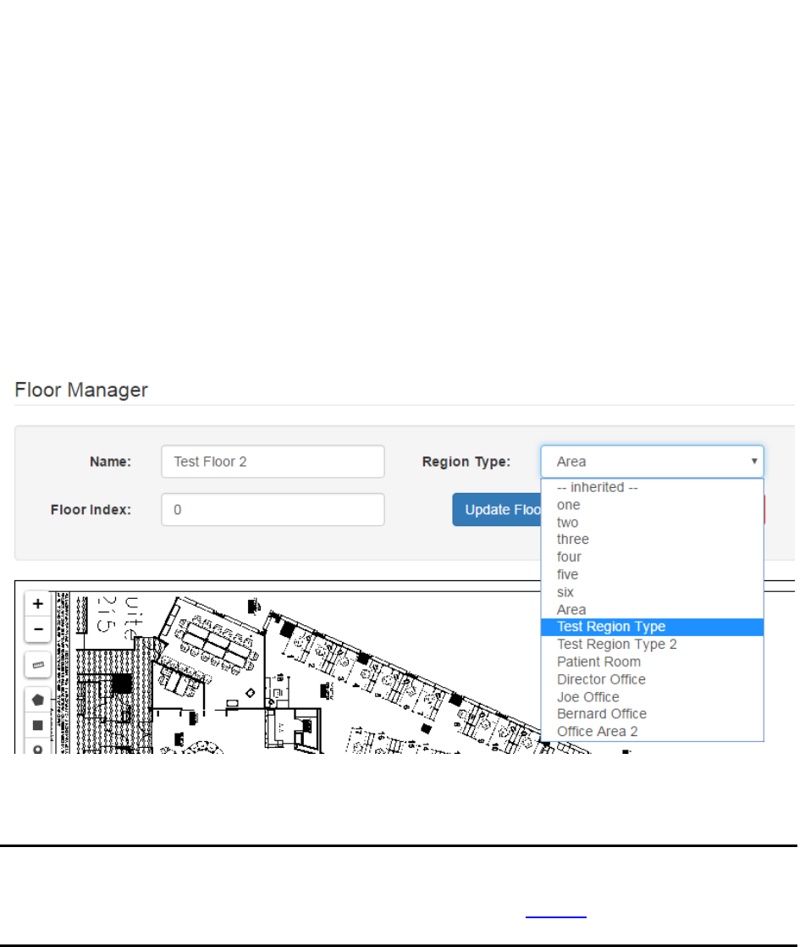
Task: Pick 'Joe Office' from the list
Action: click(x=652, y=697)
